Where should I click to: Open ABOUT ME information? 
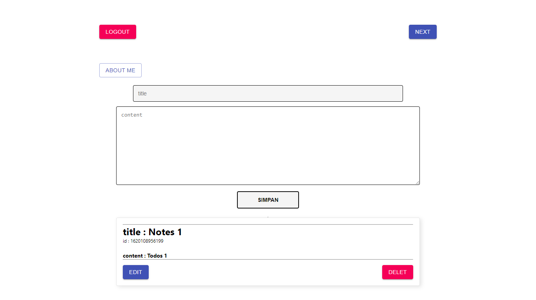coord(120,70)
